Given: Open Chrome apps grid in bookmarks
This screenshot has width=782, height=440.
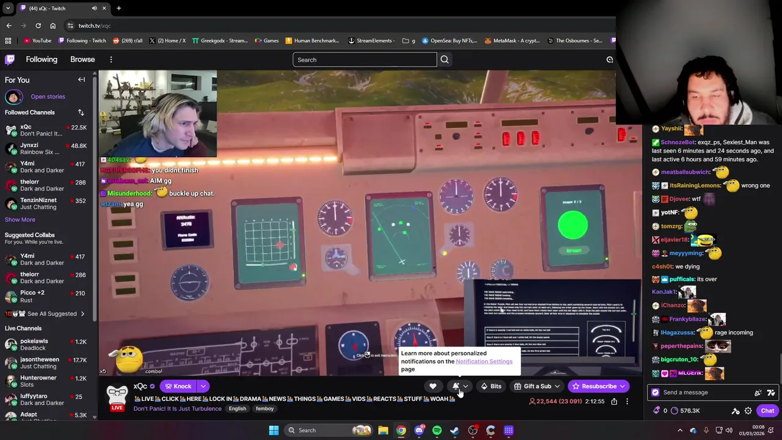Looking at the screenshot, I should point(8,41).
